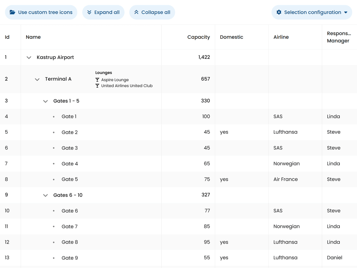This screenshot has height=268, width=357.
Task: Click the cocktail icon beside United Airlines United Club
Action: click(97, 86)
